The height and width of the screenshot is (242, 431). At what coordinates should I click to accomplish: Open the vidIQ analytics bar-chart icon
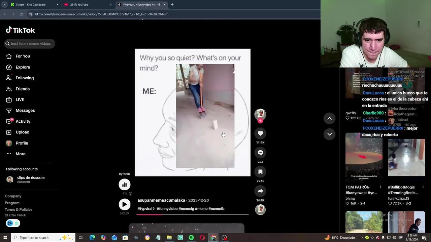coord(125,184)
